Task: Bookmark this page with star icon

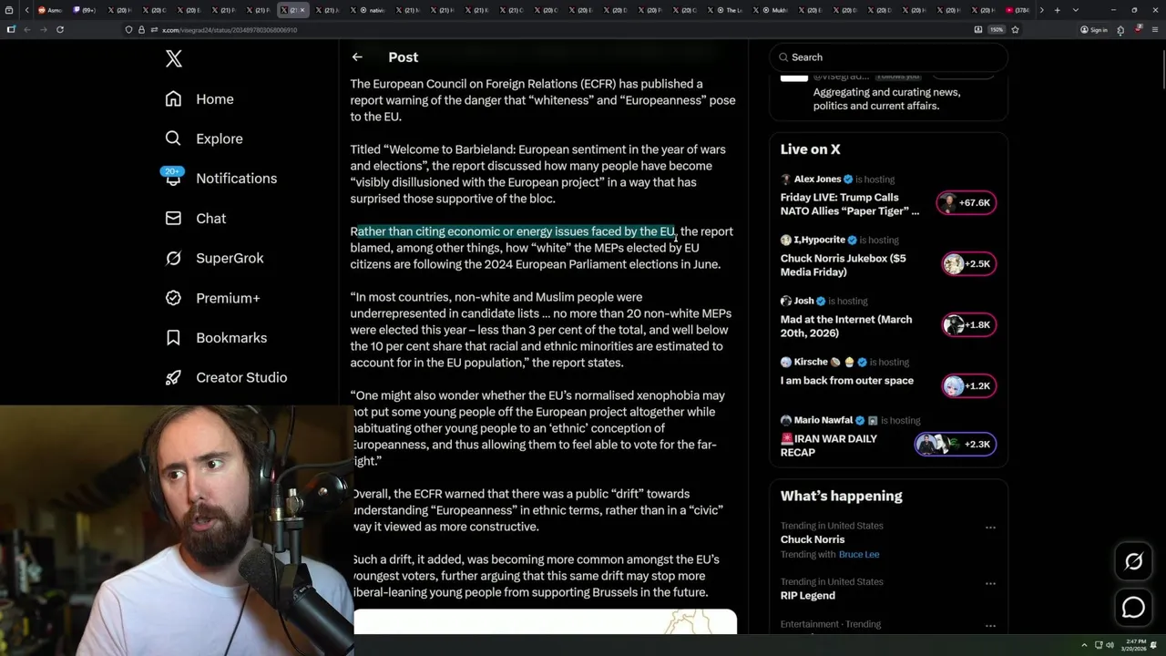Action: coord(1015,29)
